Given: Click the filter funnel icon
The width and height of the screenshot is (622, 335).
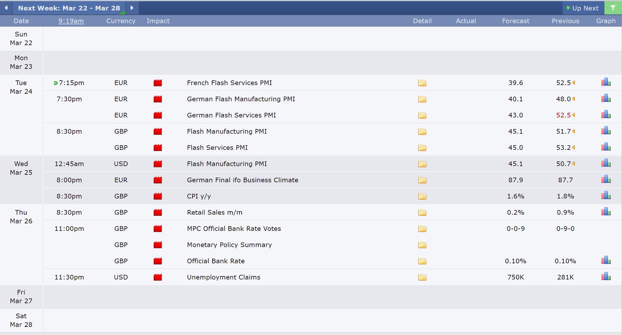Looking at the screenshot, I should [x=613, y=8].
